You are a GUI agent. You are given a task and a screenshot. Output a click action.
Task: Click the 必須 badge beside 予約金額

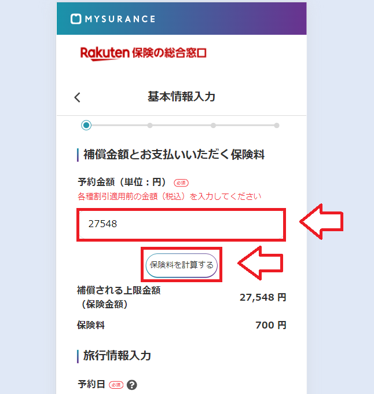pos(181,183)
